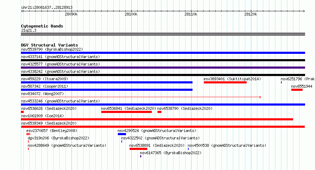
Task: Open nsv4322502 (gnomADStructuralVariants) label
Action: (x=160, y=138)
